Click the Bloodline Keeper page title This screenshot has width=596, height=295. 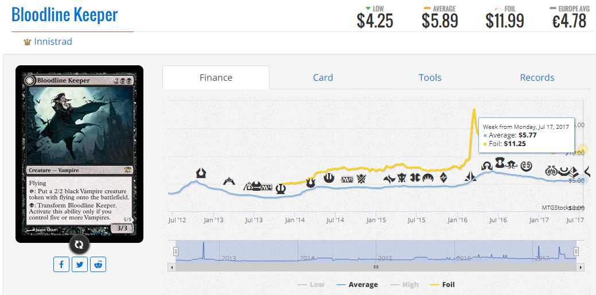pos(65,15)
